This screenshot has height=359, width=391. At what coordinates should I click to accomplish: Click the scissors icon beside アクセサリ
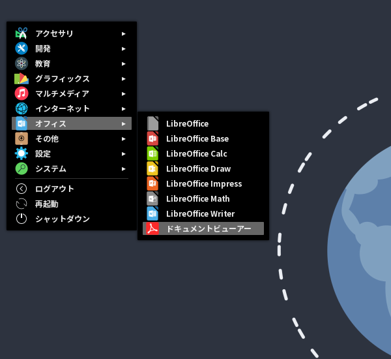tap(22, 33)
